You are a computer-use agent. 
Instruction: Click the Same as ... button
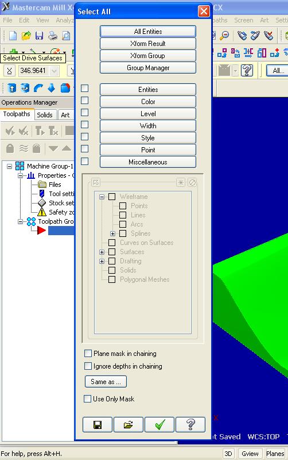click(106, 382)
